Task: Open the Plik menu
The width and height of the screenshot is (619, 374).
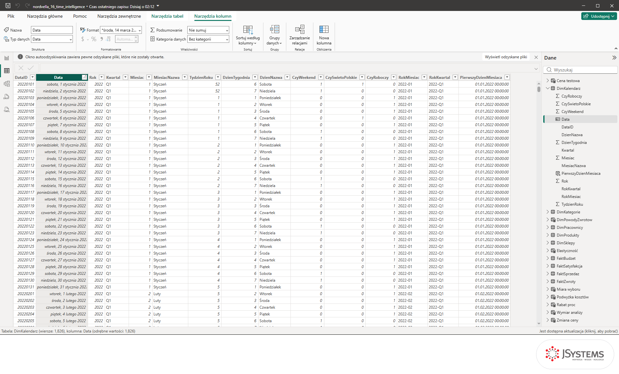Action: pos(11,16)
